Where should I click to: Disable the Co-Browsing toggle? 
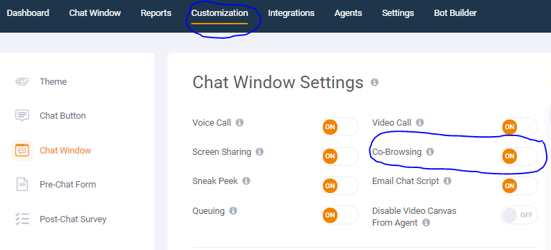[x=519, y=156]
